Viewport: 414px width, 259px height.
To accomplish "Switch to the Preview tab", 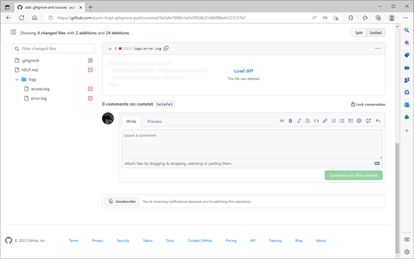I will coord(154,121).
